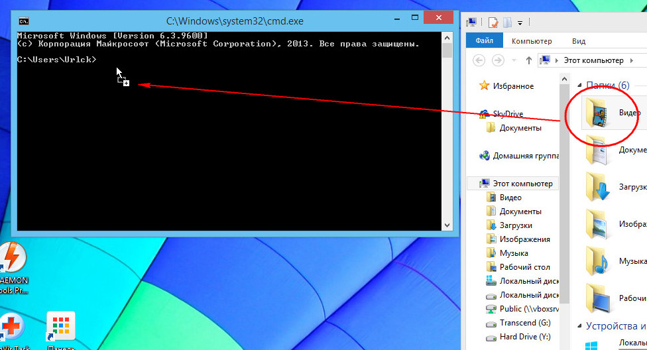
Task: Select Домашняя группа in navigation pane
Action: 526,156
